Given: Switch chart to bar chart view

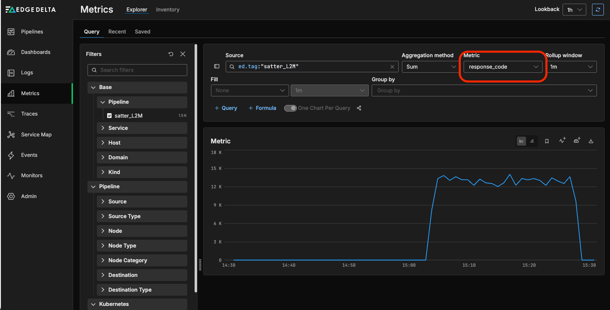Looking at the screenshot, I should click(x=532, y=141).
